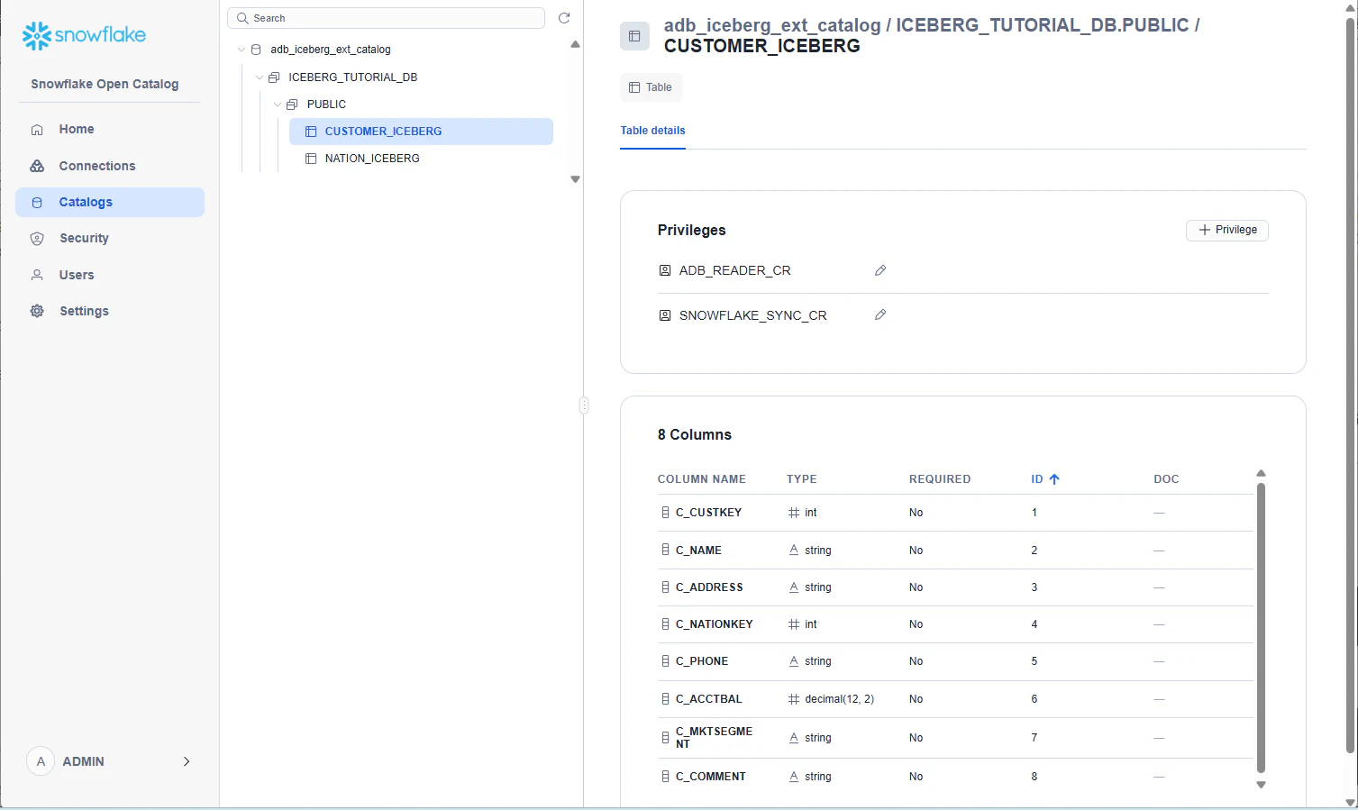The image size is (1358, 810).
Task: Click the ADMIN avatar circle
Action: 41,761
